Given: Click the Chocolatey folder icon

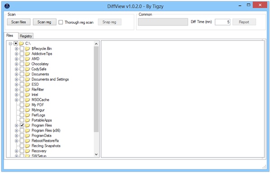Looking at the screenshot, I should pyautogui.click(x=28, y=64).
